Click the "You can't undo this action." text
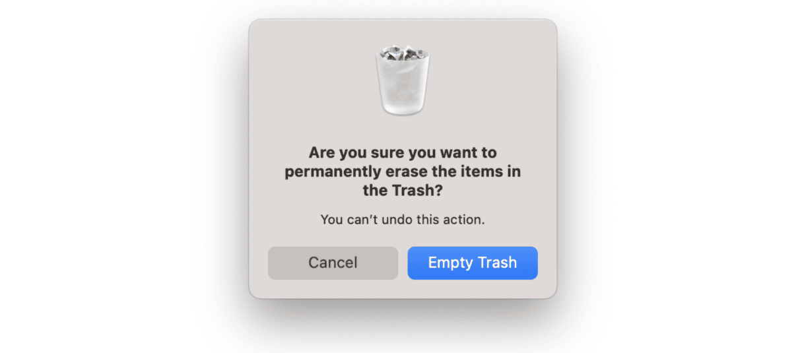The image size is (802, 353). tap(403, 219)
